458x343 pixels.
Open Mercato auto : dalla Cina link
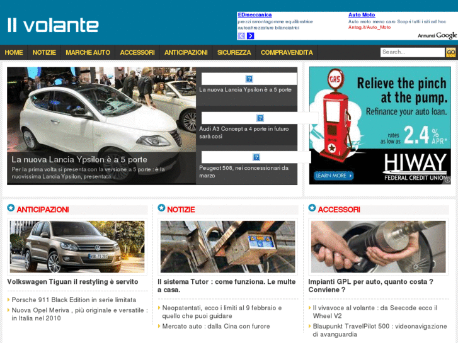216,327
